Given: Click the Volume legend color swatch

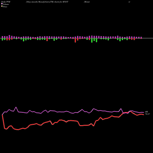Looking at the screenshot, I should 2,4.
